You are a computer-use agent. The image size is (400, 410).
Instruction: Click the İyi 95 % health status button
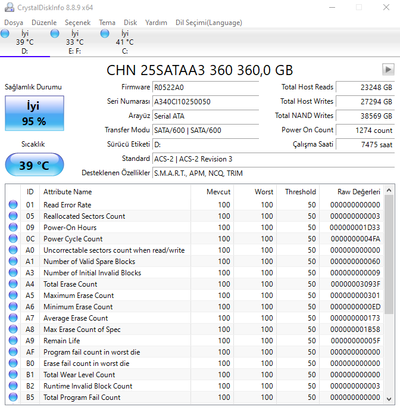pos(33,113)
